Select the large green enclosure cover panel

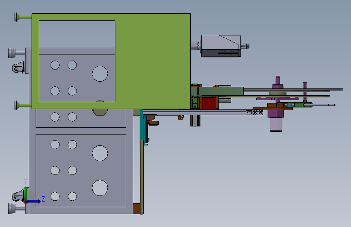click(x=152, y=61)
